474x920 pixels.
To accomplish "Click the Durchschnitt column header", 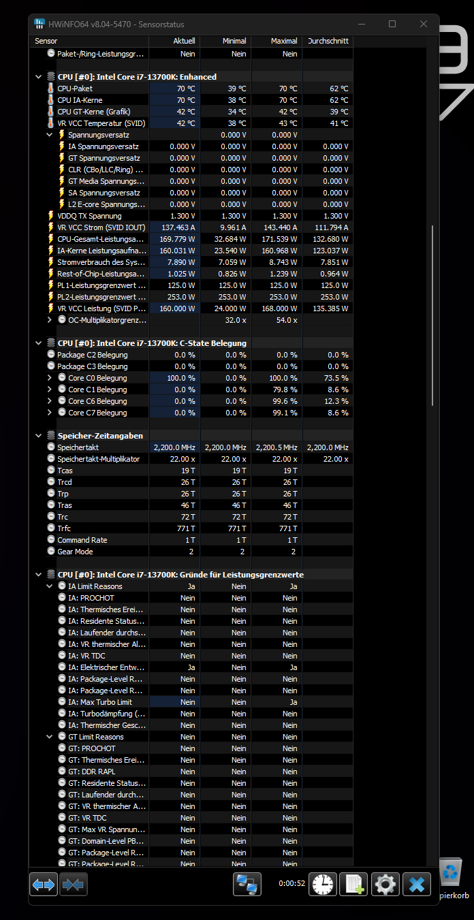I will (x=328, y=41).
